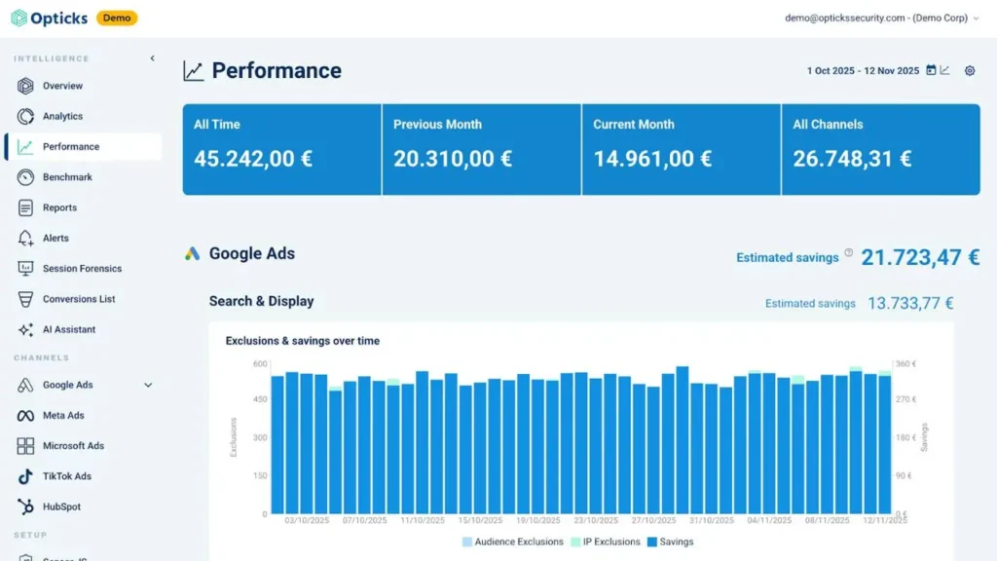Click the Estimated savings help icon
The width and height of the screenshot is (997, 561).
point(848,253)
